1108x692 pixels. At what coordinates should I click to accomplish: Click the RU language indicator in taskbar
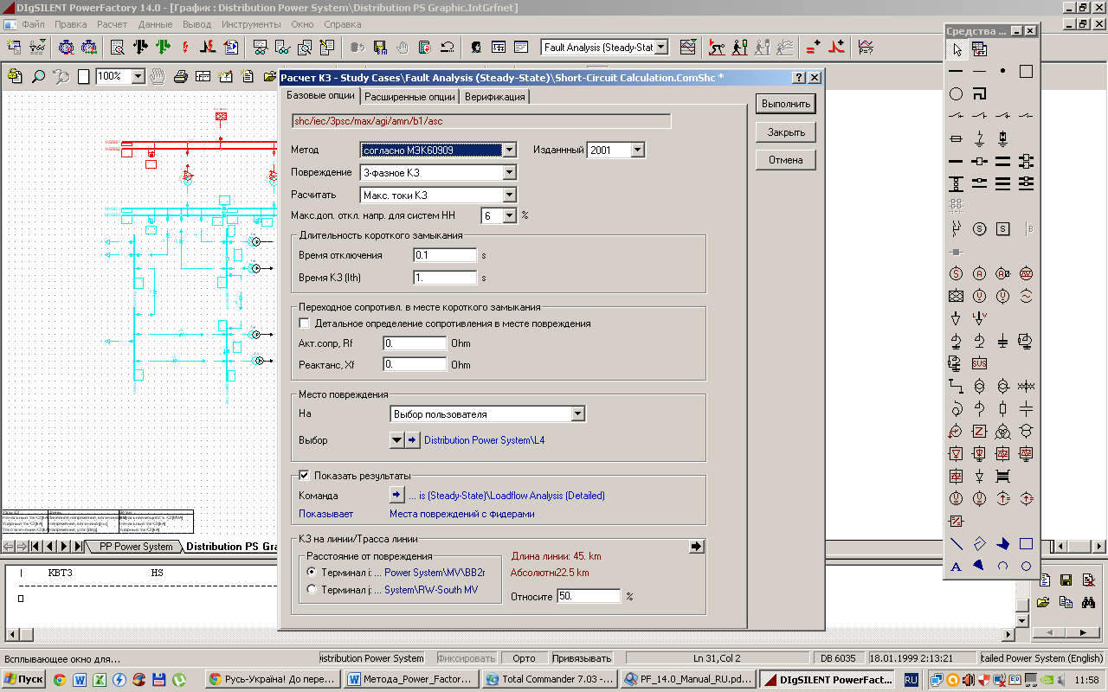point(911,681)
